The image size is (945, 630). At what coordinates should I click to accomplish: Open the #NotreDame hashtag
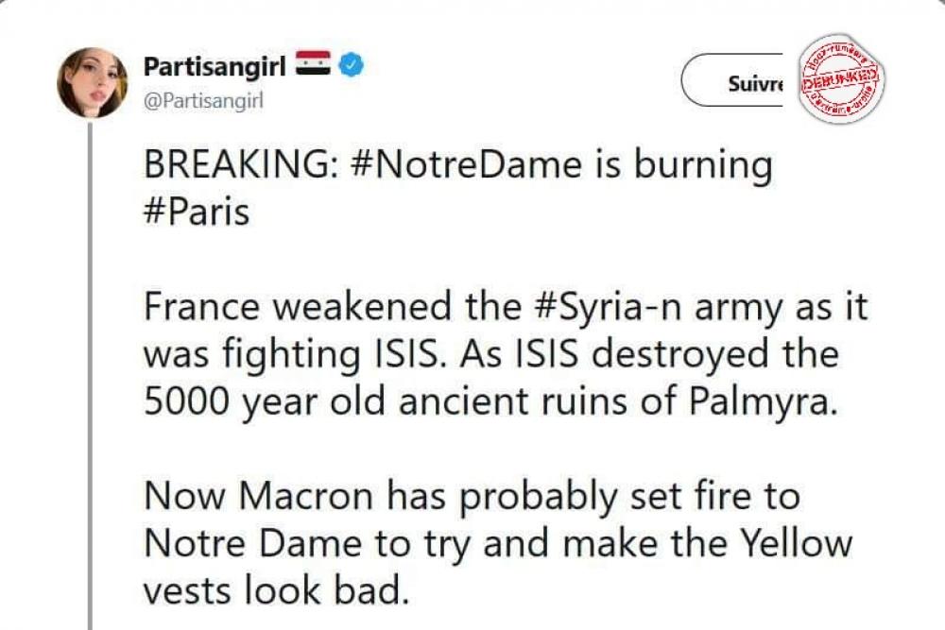tap(465, 164)
